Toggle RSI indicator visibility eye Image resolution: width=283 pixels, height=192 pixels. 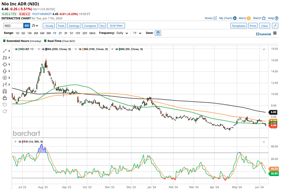click(x=20, y=142)
